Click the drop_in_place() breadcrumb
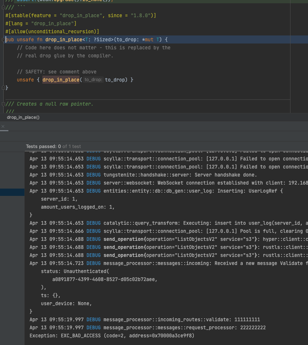The height and width of the screenshot is (345, 308). pyautogui.click(x=23, y=117)
